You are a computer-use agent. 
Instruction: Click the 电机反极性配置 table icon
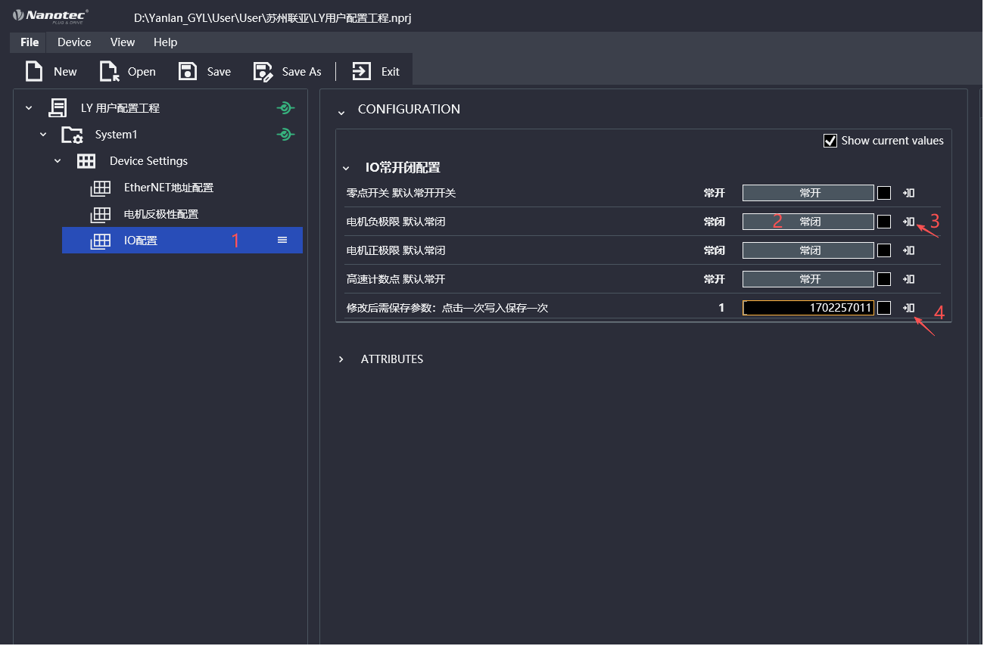coord(101,214)
